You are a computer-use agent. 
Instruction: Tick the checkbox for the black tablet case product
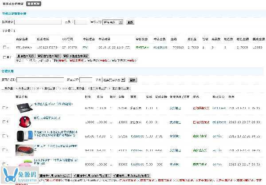tap(4, 108)
